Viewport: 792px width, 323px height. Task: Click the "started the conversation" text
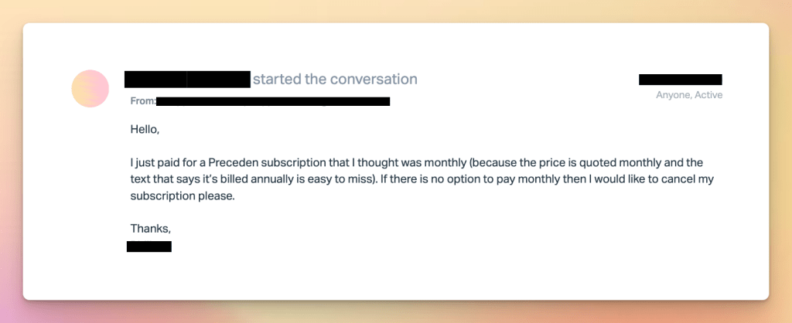pos(335,79)
